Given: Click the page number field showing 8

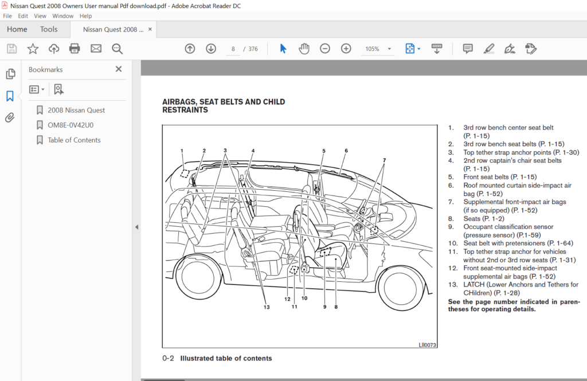Looking at the screenshot, I should tap(233, 49).
